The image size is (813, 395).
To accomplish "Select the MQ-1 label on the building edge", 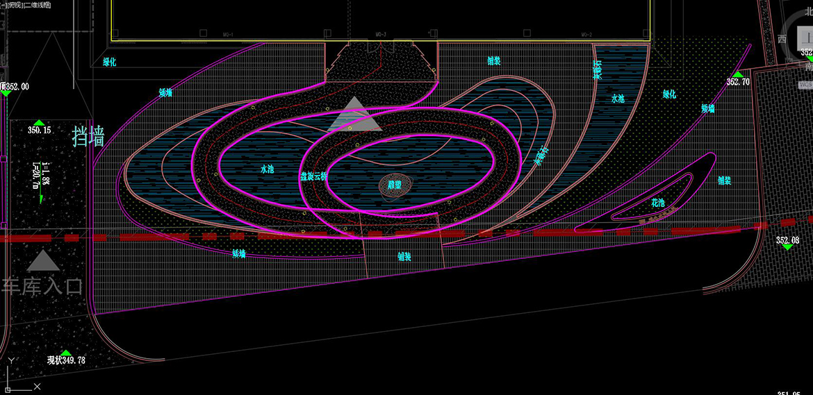I will pos(228,35).
